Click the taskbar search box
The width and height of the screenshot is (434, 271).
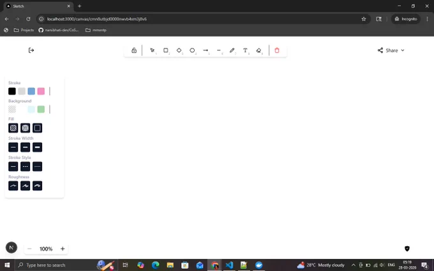[x=66, y=265]
